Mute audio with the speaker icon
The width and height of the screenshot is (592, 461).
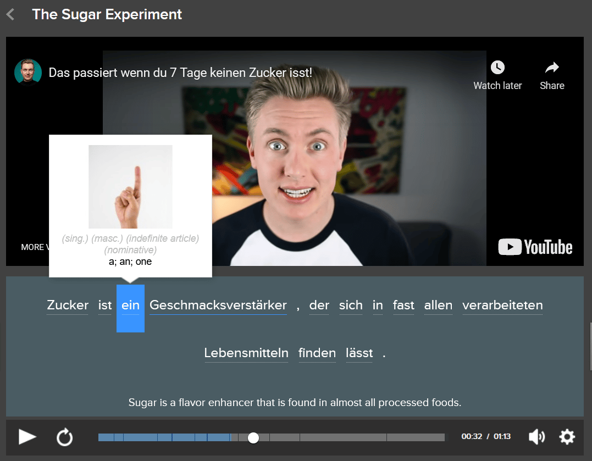[536, 437]
